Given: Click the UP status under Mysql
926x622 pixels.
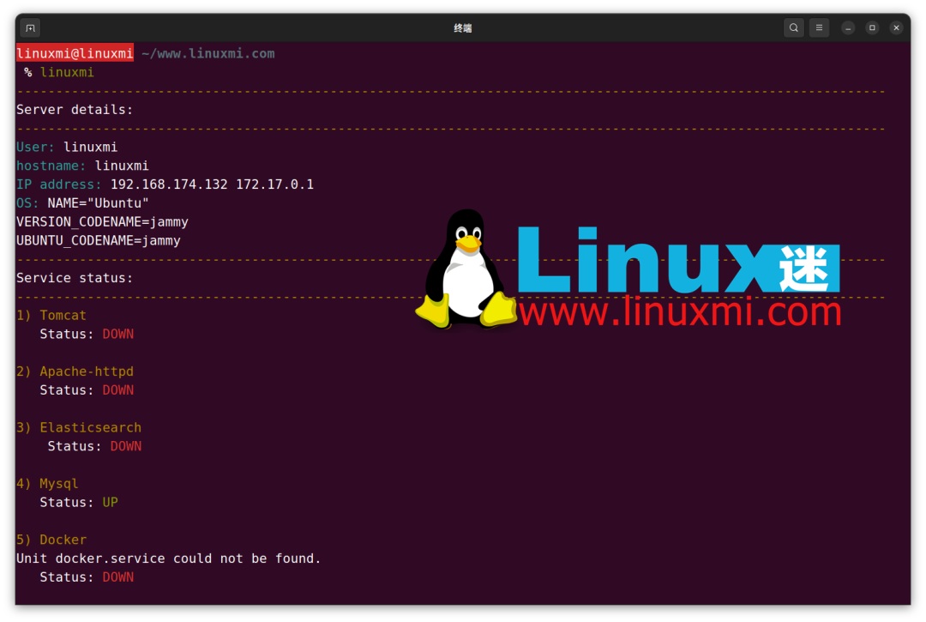Looking at the screenshot, I should (x=111, y=503).
